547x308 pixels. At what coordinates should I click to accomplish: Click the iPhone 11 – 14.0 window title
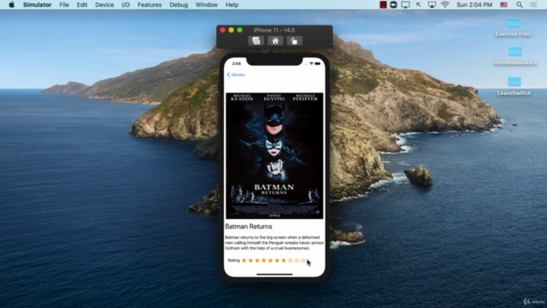pyautogui.click(x=274, y=30)
